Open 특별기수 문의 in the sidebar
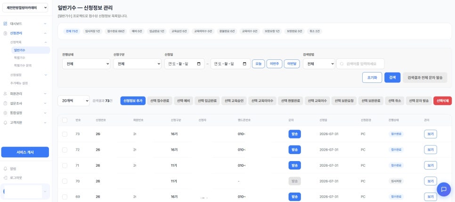This screenshot has height=202, width=455. click(x=23, y=65)
